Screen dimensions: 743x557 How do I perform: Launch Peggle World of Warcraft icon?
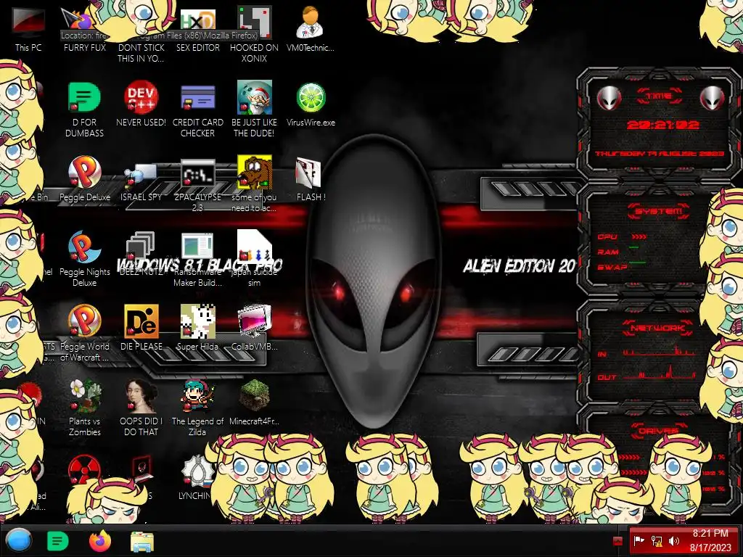pyautogui.click(x=84, y=334)
